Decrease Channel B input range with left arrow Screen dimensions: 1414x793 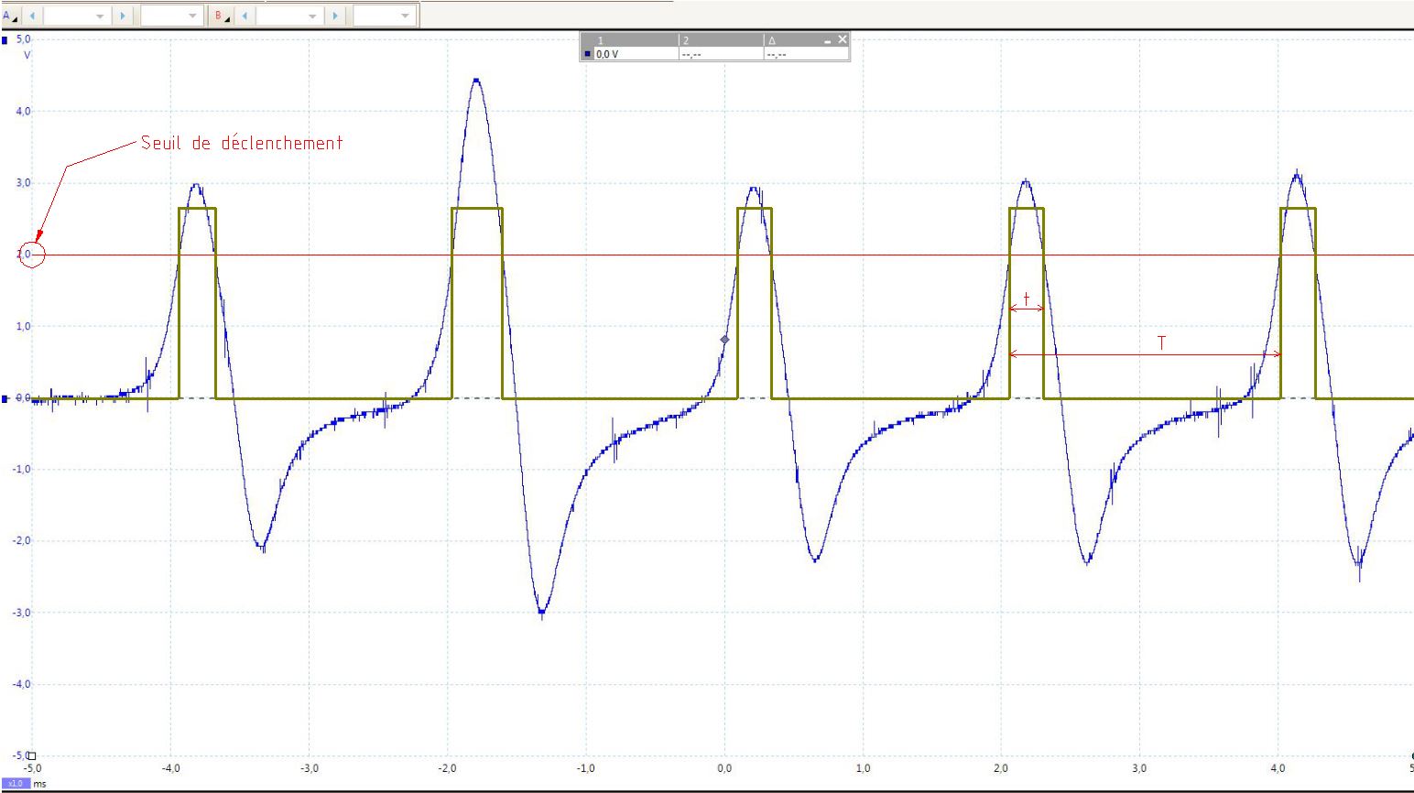coord(245,16)
